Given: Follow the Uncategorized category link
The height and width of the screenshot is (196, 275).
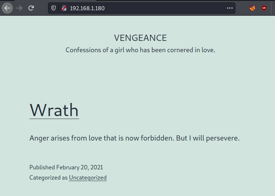Looking at the screenshot, I should (x=88, y=177).
